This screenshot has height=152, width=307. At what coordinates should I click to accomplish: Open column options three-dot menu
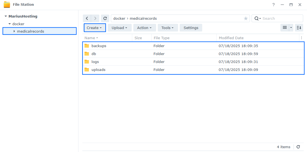point(302,38)
